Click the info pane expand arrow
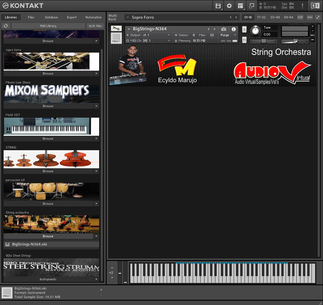 pyautogui.click(x=101, y=290)
